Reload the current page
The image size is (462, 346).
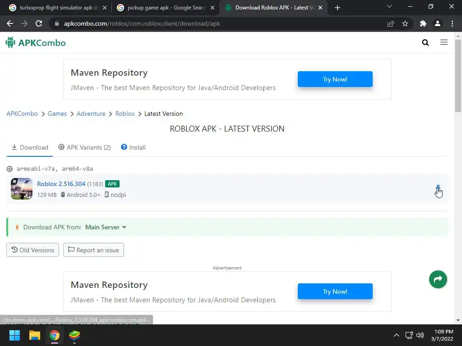coord(39,23)
